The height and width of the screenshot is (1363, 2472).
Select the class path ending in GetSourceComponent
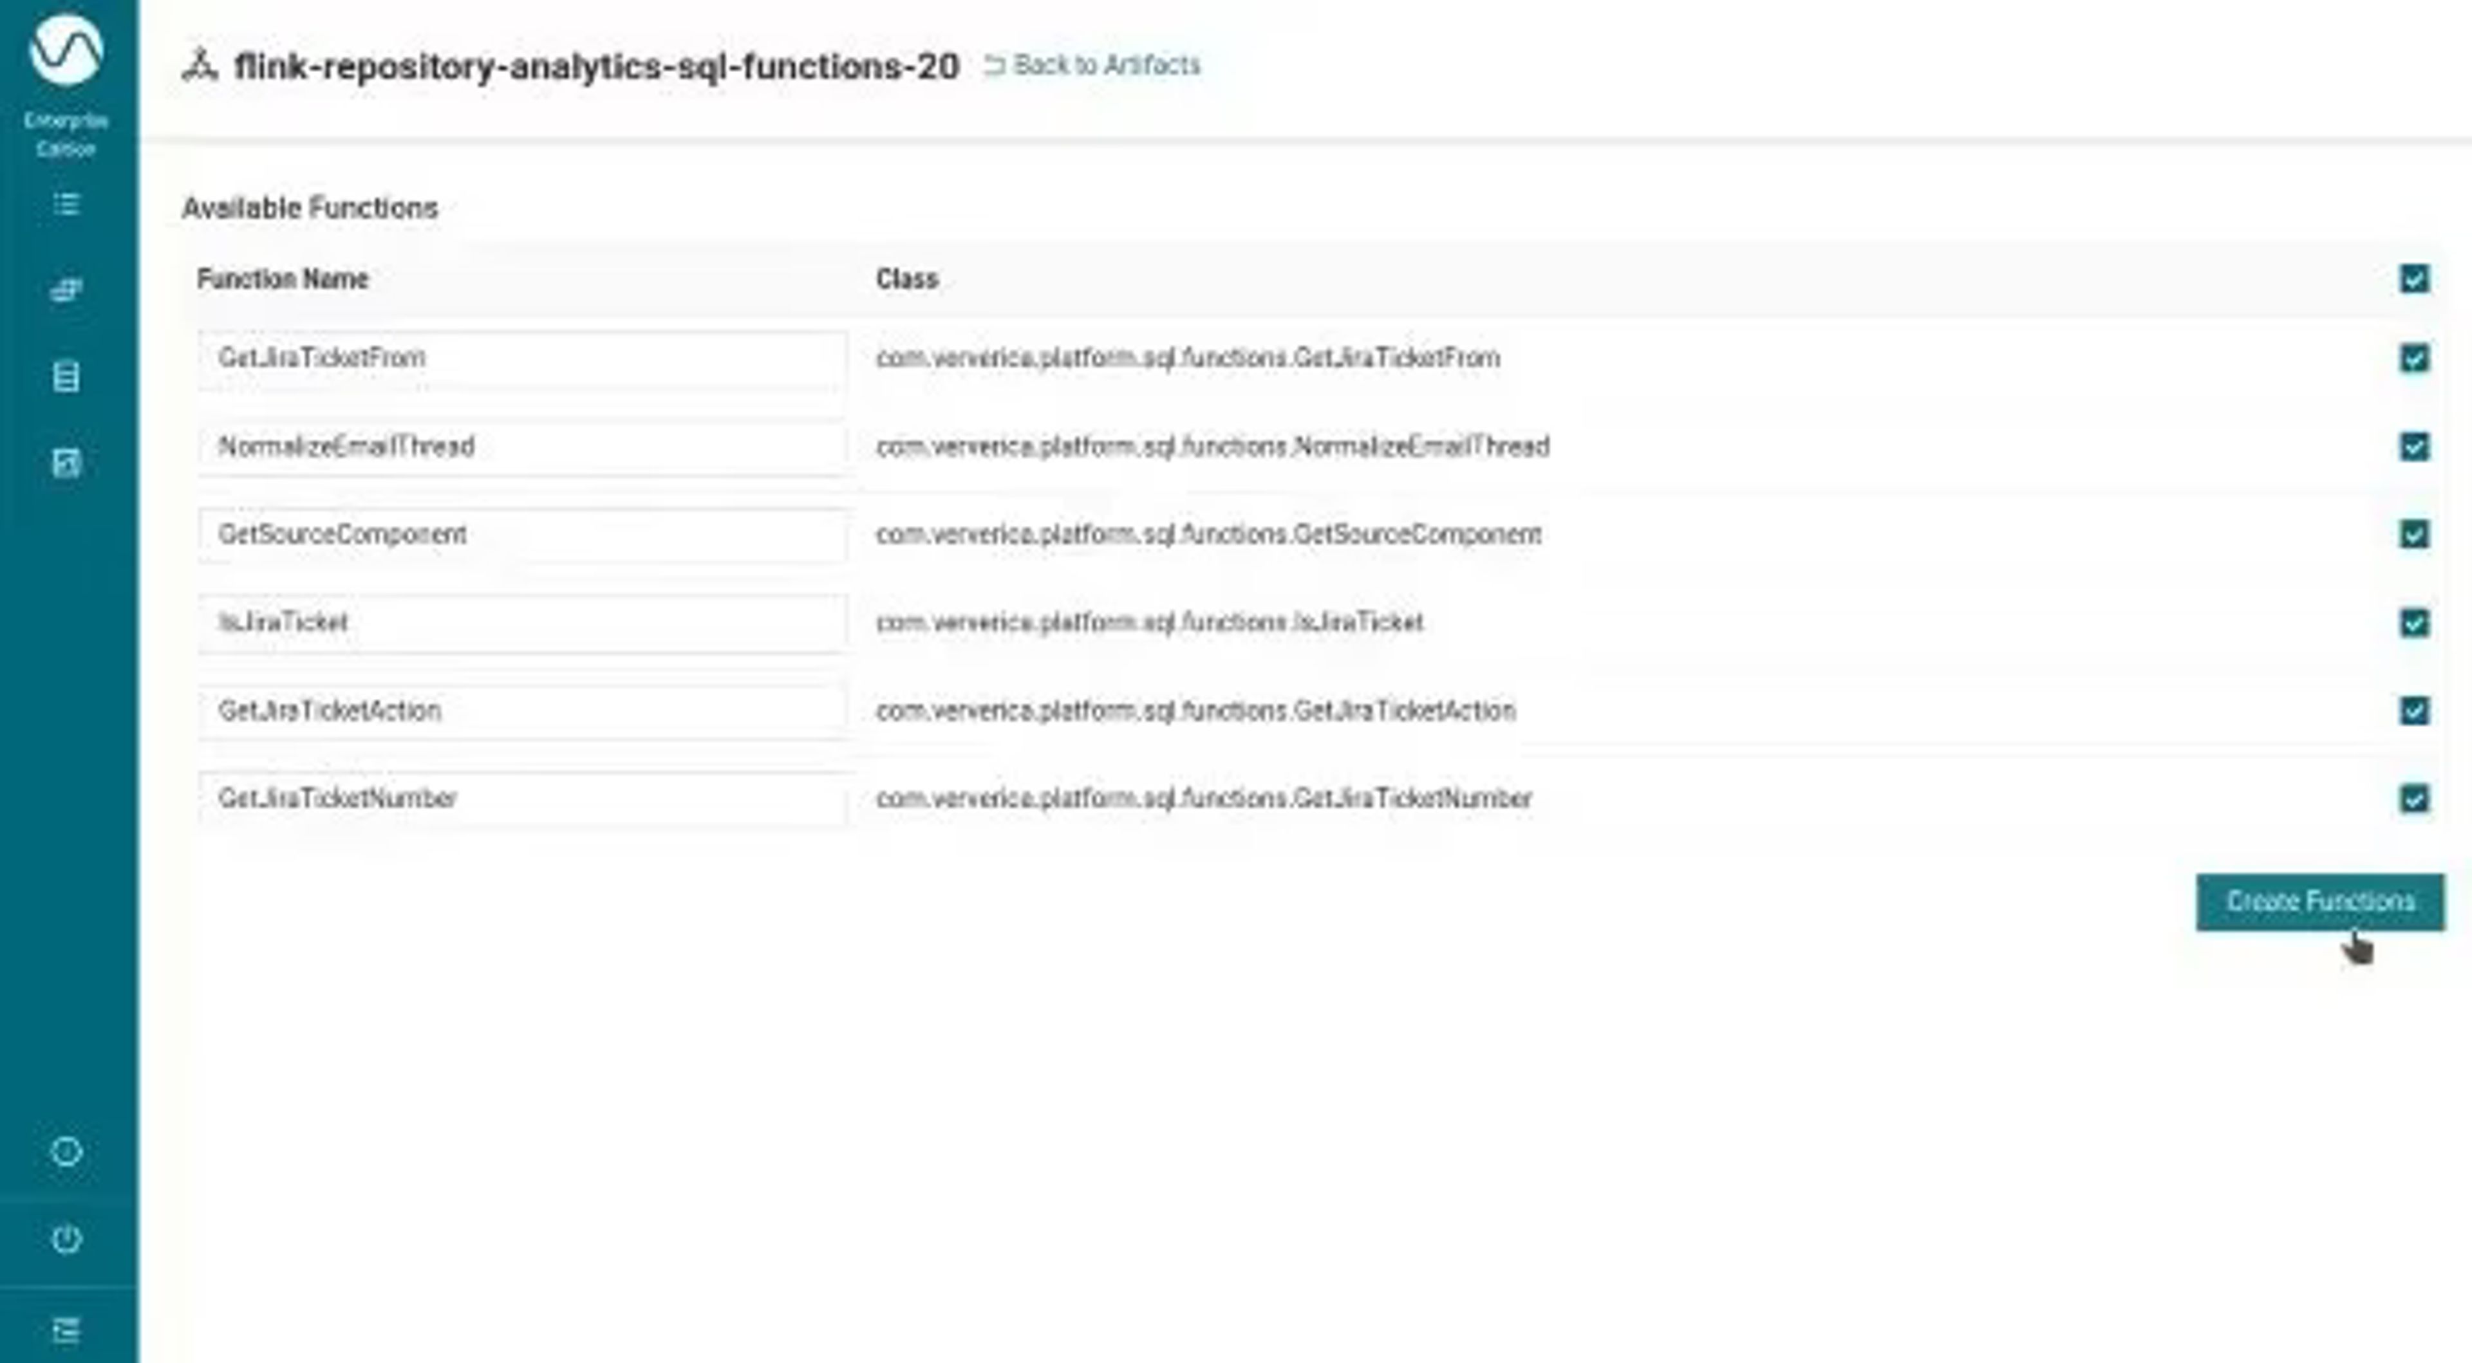tap(1209, 534)
